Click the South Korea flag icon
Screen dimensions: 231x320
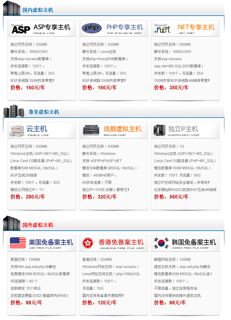(x=161, y=243)
